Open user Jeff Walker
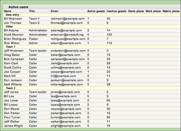The image size is (181, 131). pos(12,122)
